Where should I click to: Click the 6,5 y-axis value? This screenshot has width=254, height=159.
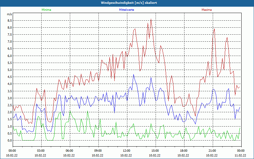pos(10,49)
